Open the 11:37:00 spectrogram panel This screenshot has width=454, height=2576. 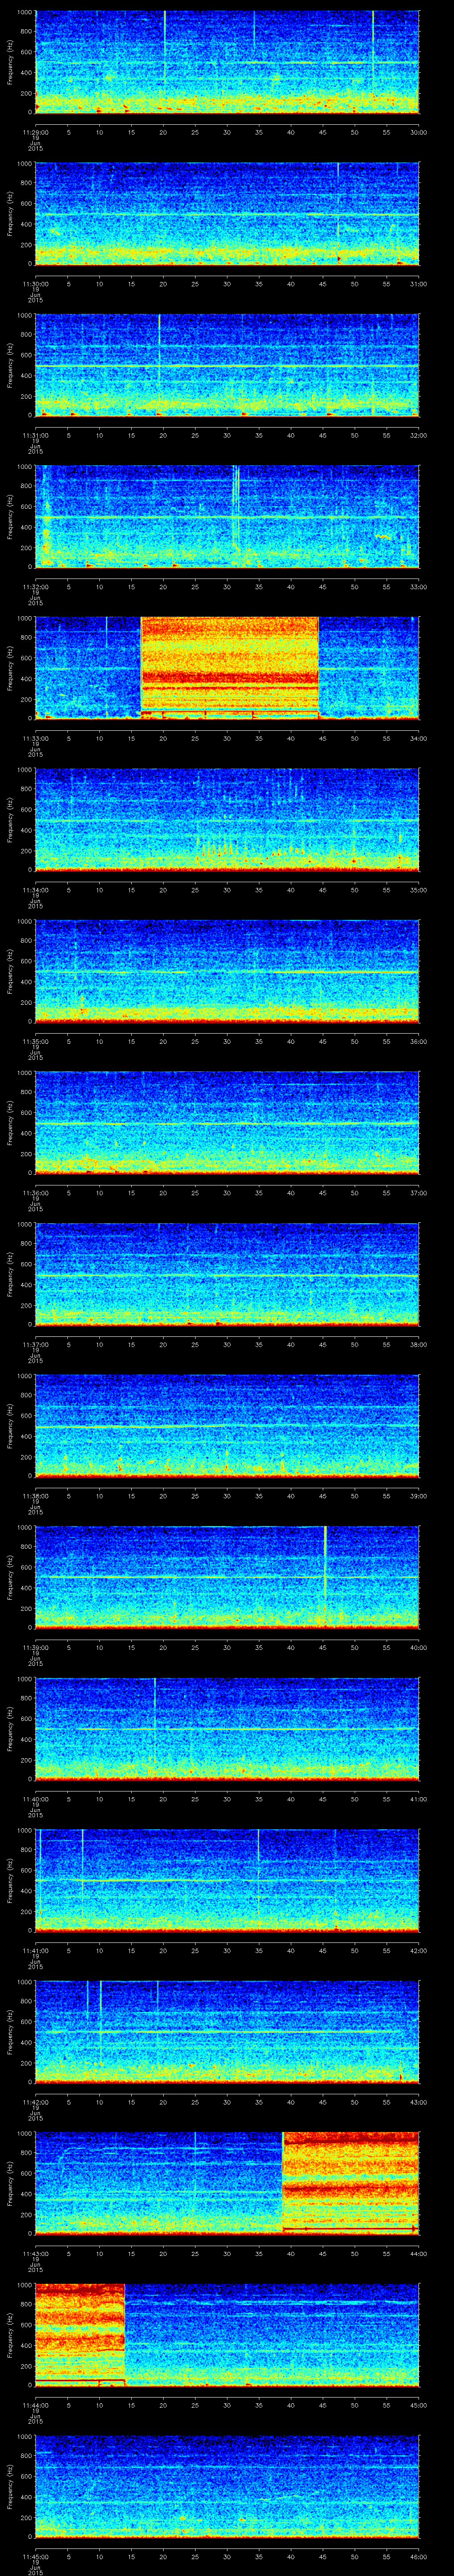tap(227, 1273)
